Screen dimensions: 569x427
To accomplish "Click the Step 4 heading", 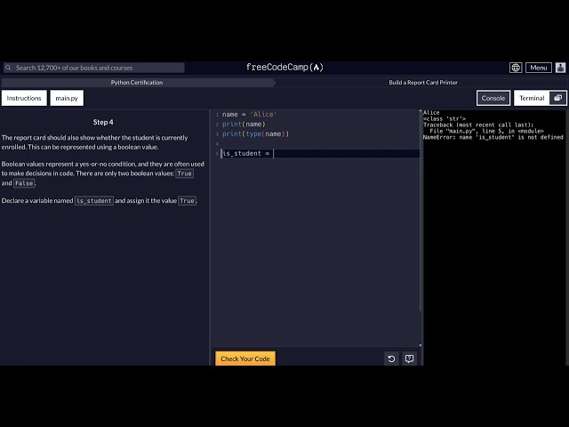I will point(103,123).
